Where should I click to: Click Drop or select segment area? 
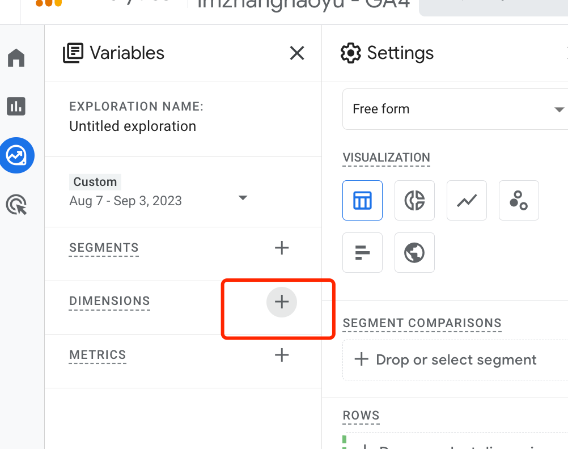[456, 360]
